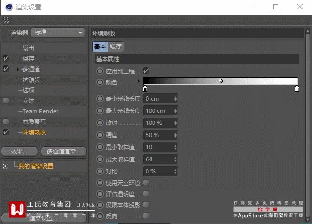Click the 最小取样值 stepper arrows
The width and height of the screenshot is (312, 224).
pos(175,147)
